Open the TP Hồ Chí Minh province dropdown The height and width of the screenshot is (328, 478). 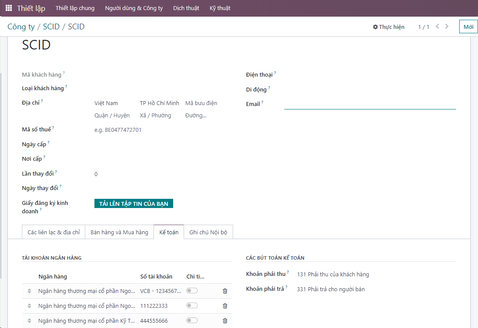click(x=160, y=103)
